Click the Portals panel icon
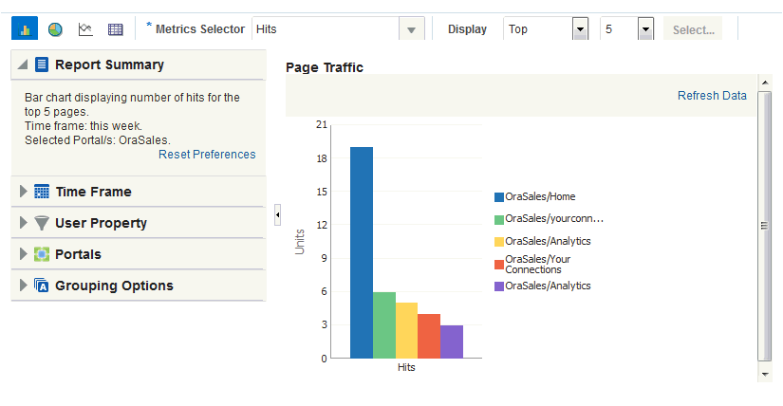783x406 pixels. pos(42,254)
